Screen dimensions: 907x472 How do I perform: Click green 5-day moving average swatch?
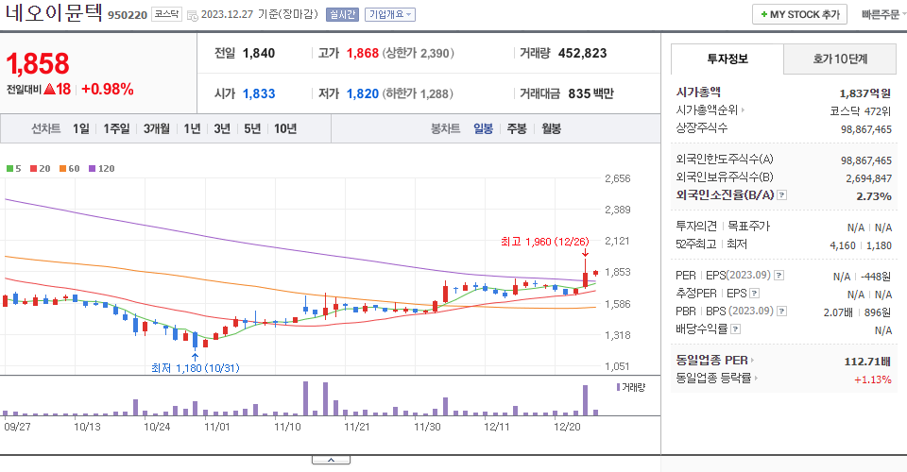9,169
